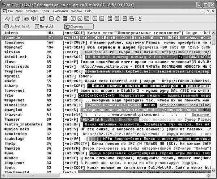The height and width of the screenshot is (179, 217).
Task: Click the www.razvrat.pisem.net topic text
Action: point(136,115)
